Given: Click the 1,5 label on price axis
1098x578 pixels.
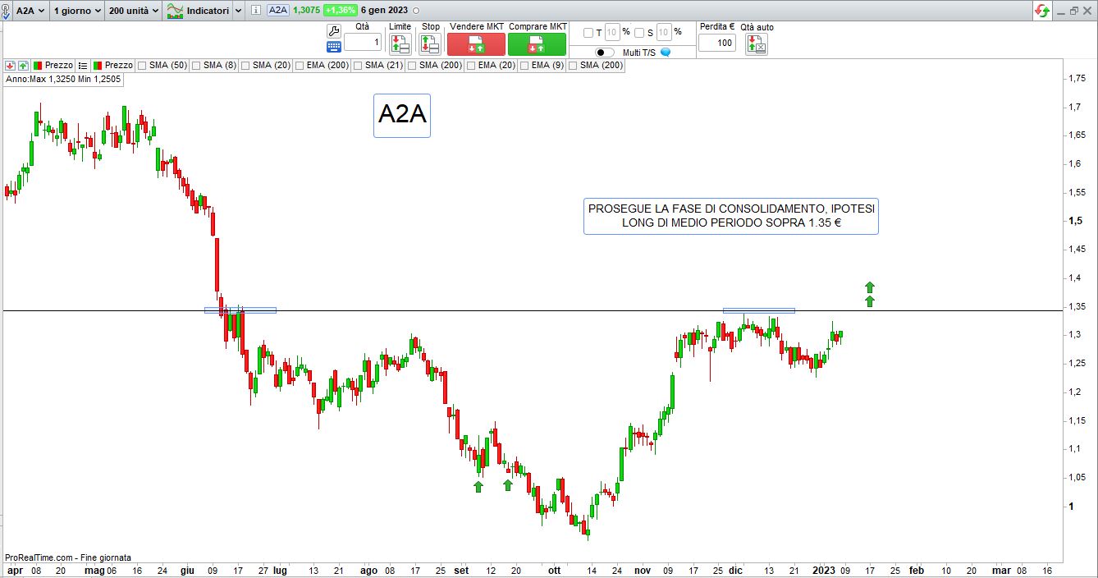Looking at the screenshot, I should tap(1074, 221).
